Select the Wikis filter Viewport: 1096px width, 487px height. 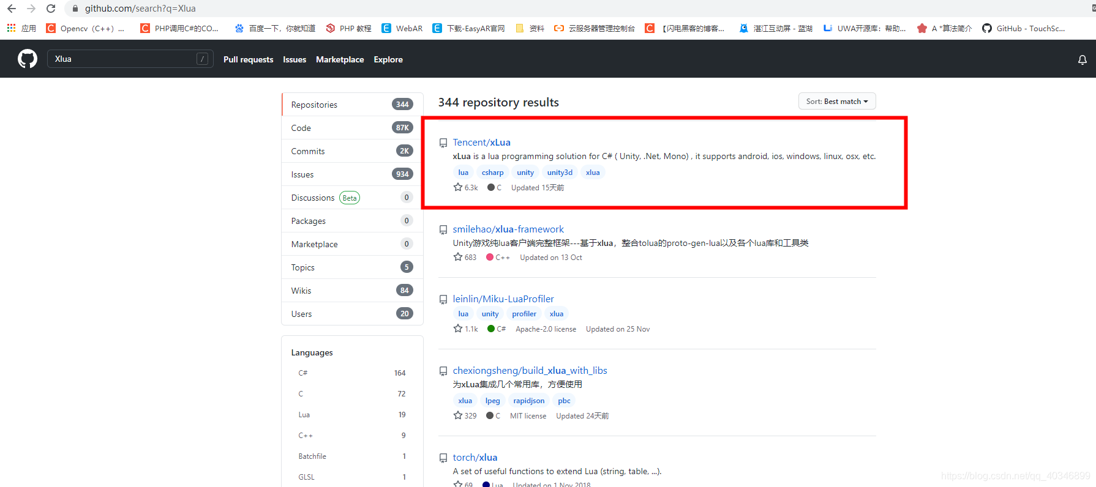coord(352,291)
